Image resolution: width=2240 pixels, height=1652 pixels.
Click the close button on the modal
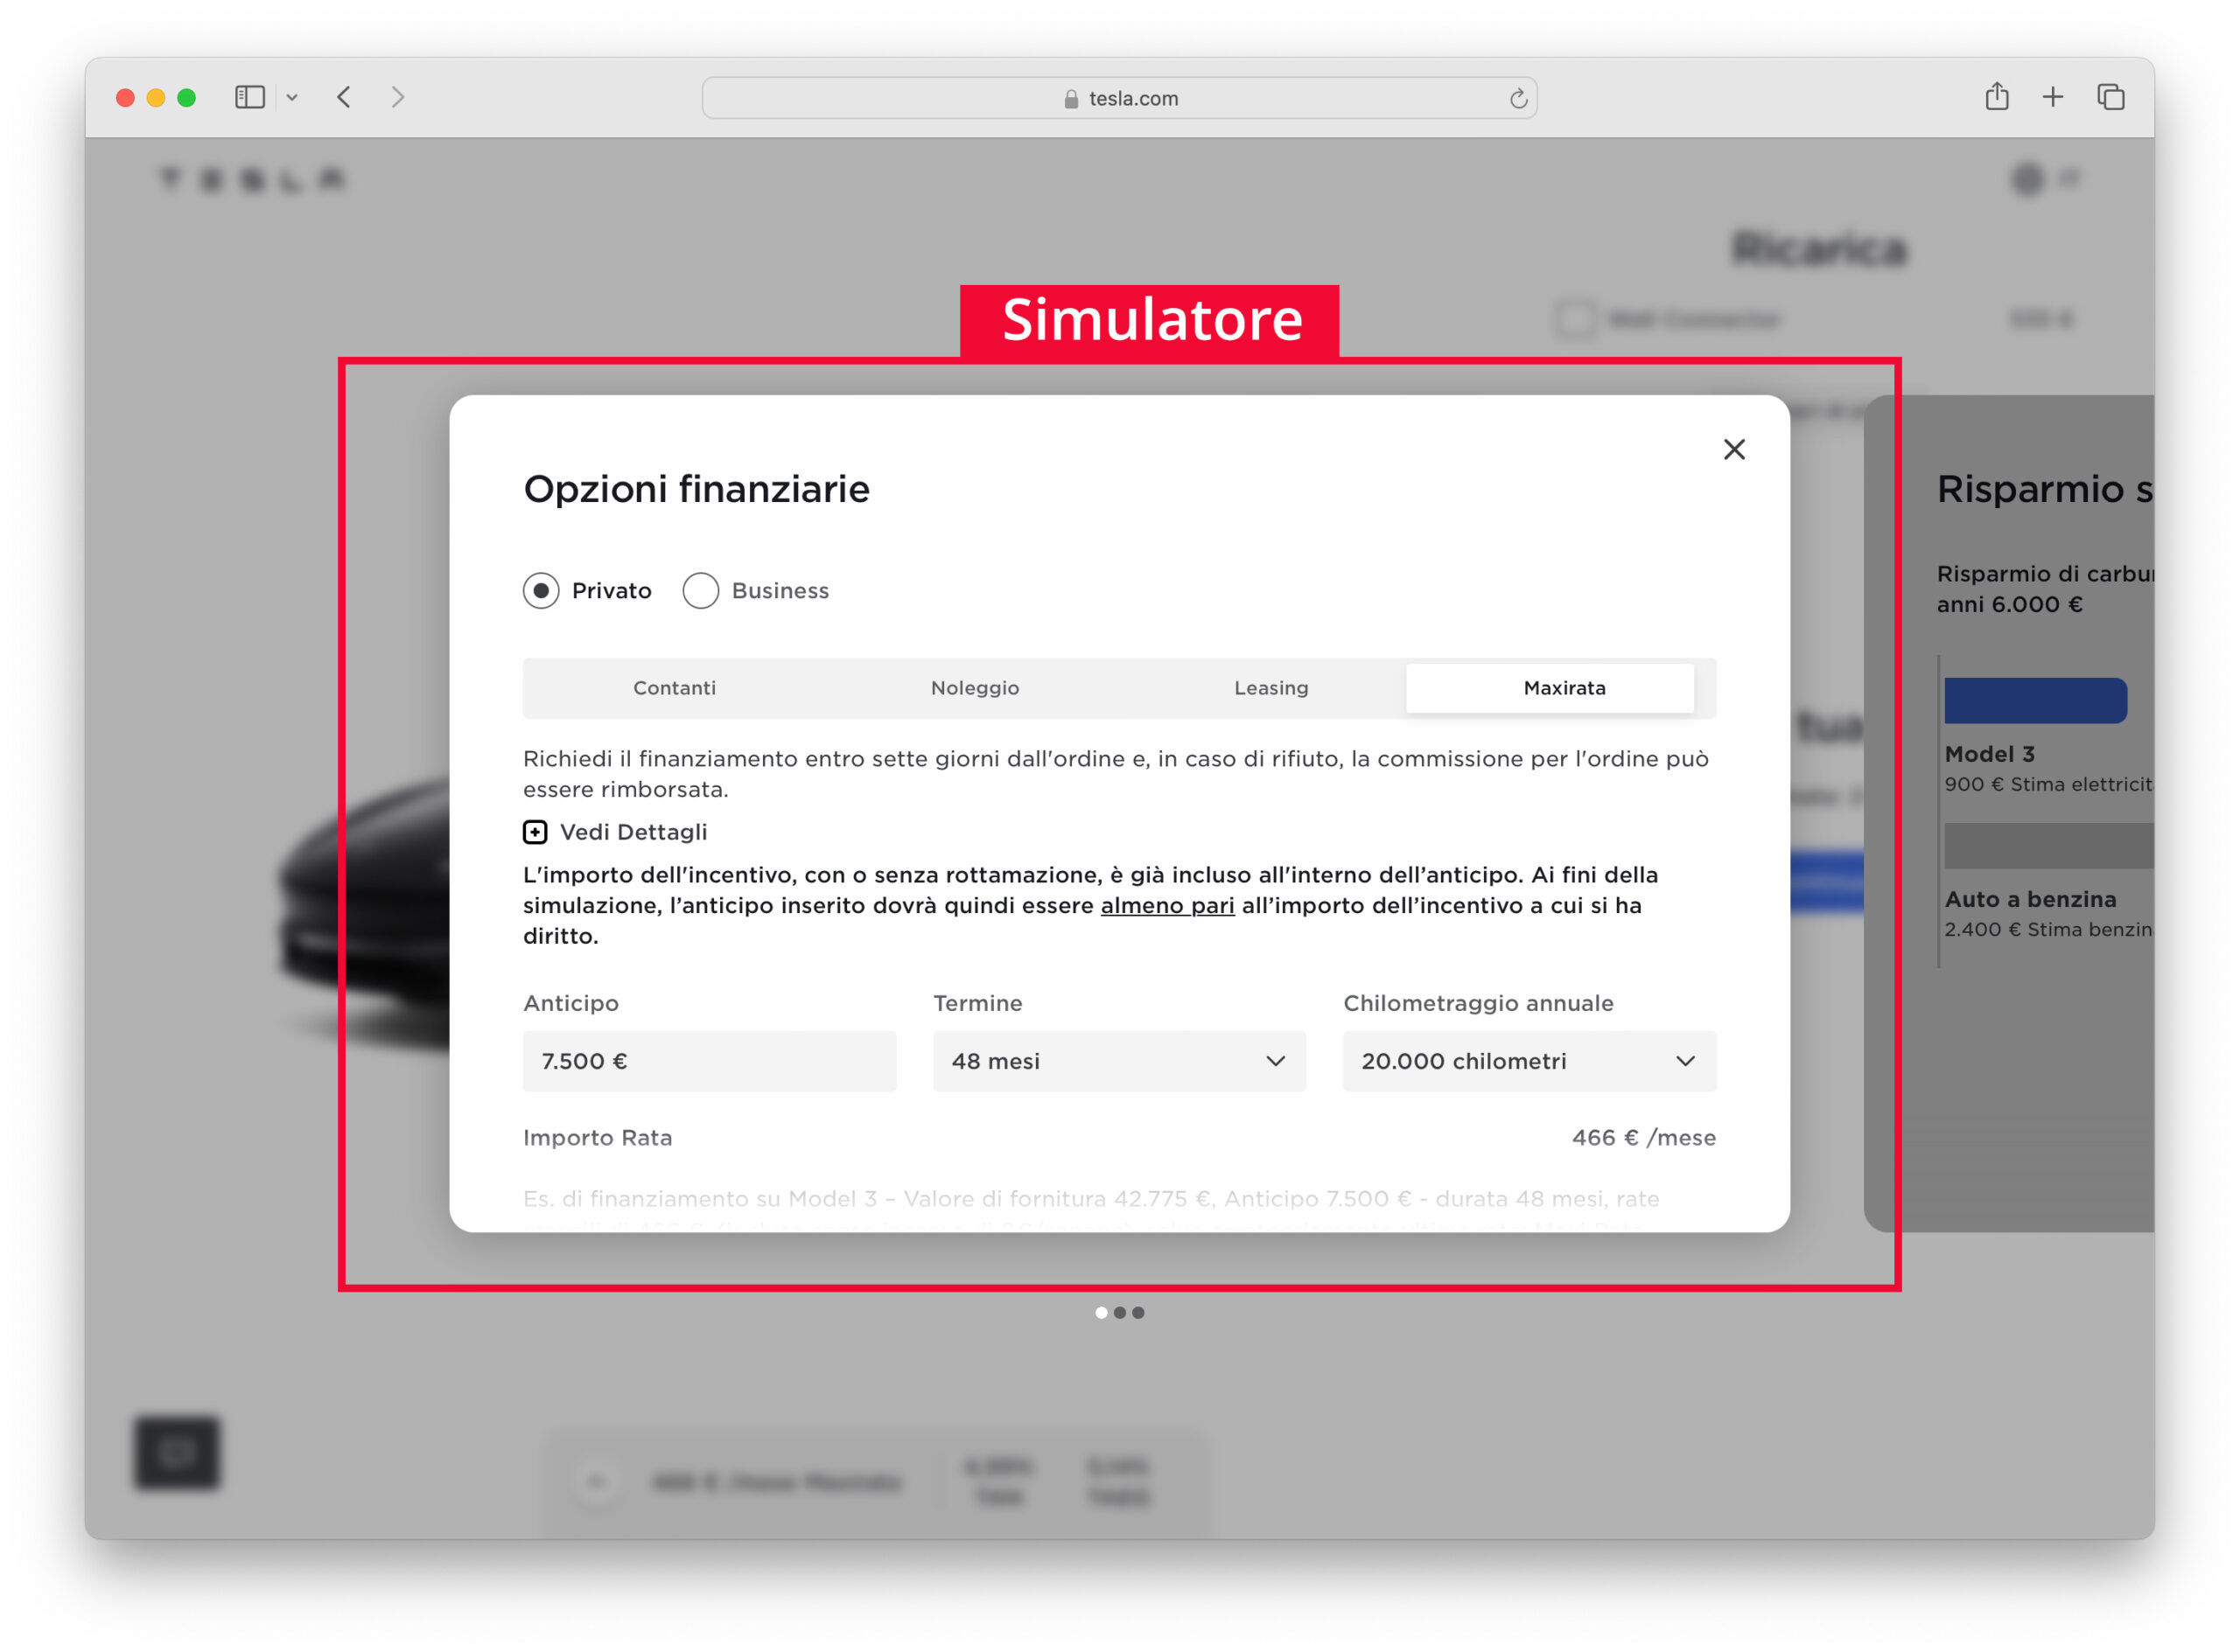[1736, 449]
